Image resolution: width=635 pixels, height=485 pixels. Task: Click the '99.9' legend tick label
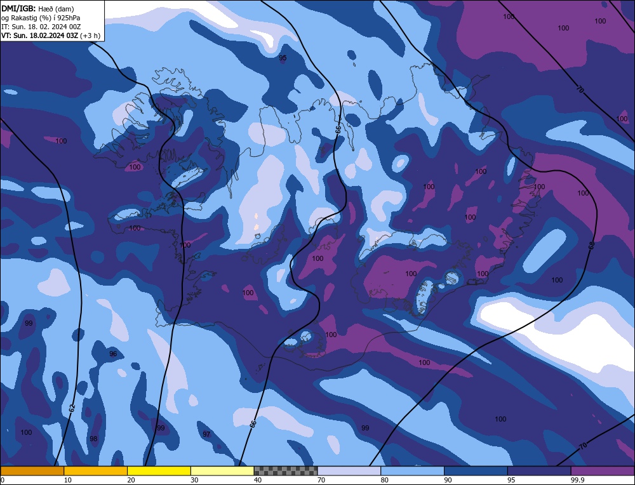coord(577,480)
